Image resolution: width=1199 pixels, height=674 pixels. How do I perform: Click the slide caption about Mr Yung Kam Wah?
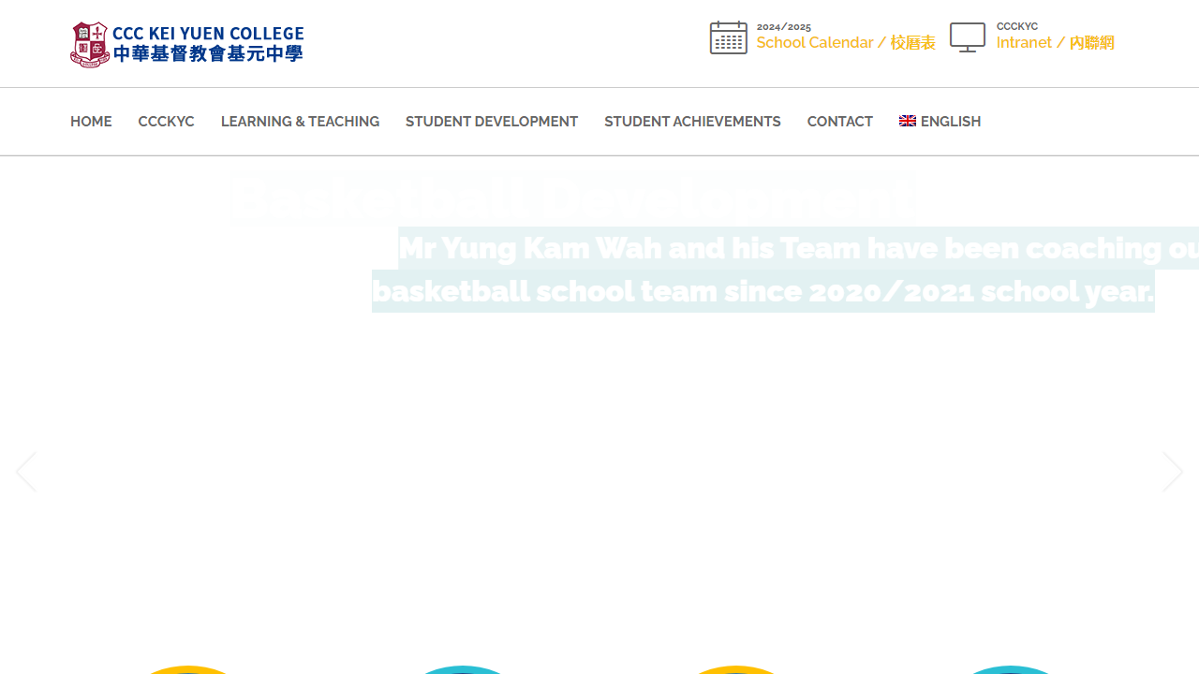785,270
